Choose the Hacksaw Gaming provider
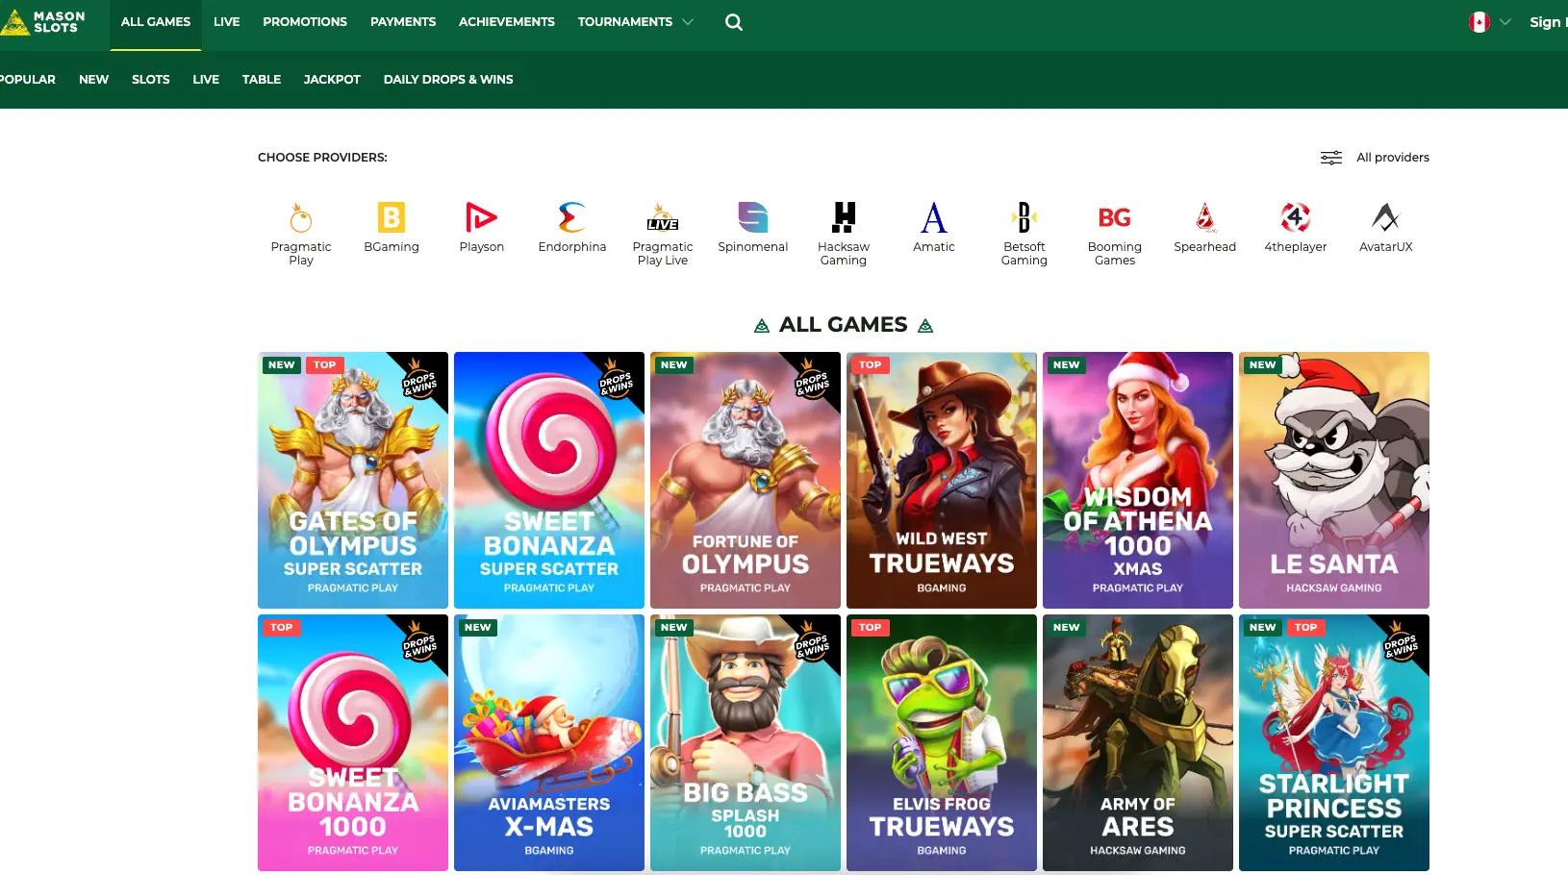Viewport: 1568px width, 875px height. [844, 219]
